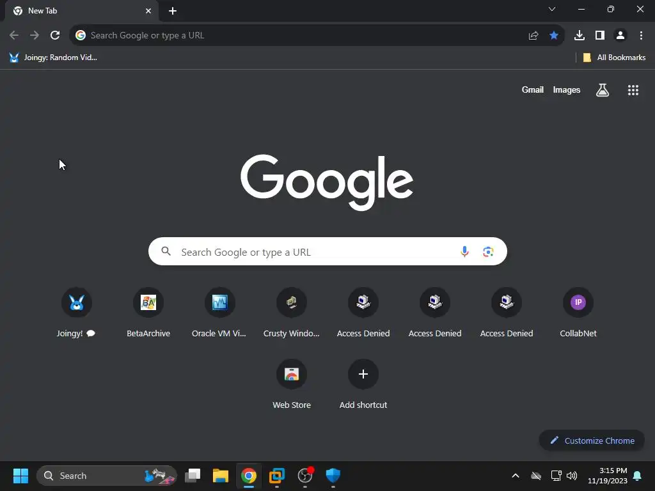Image resolution: width=655 pixels, height=491 pixels.
Task: Open the Joingy: Random Vid... bookmark
Action: click(53, 58)
